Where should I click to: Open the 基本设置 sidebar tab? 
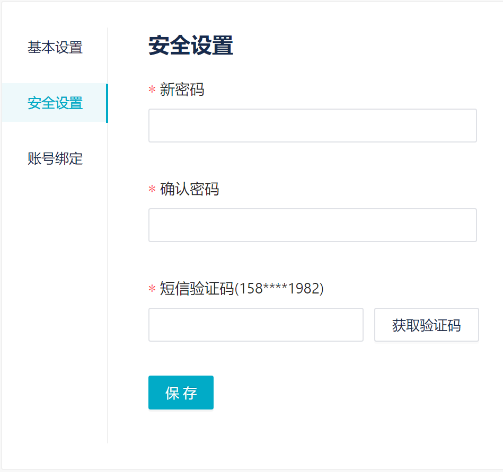55,48
